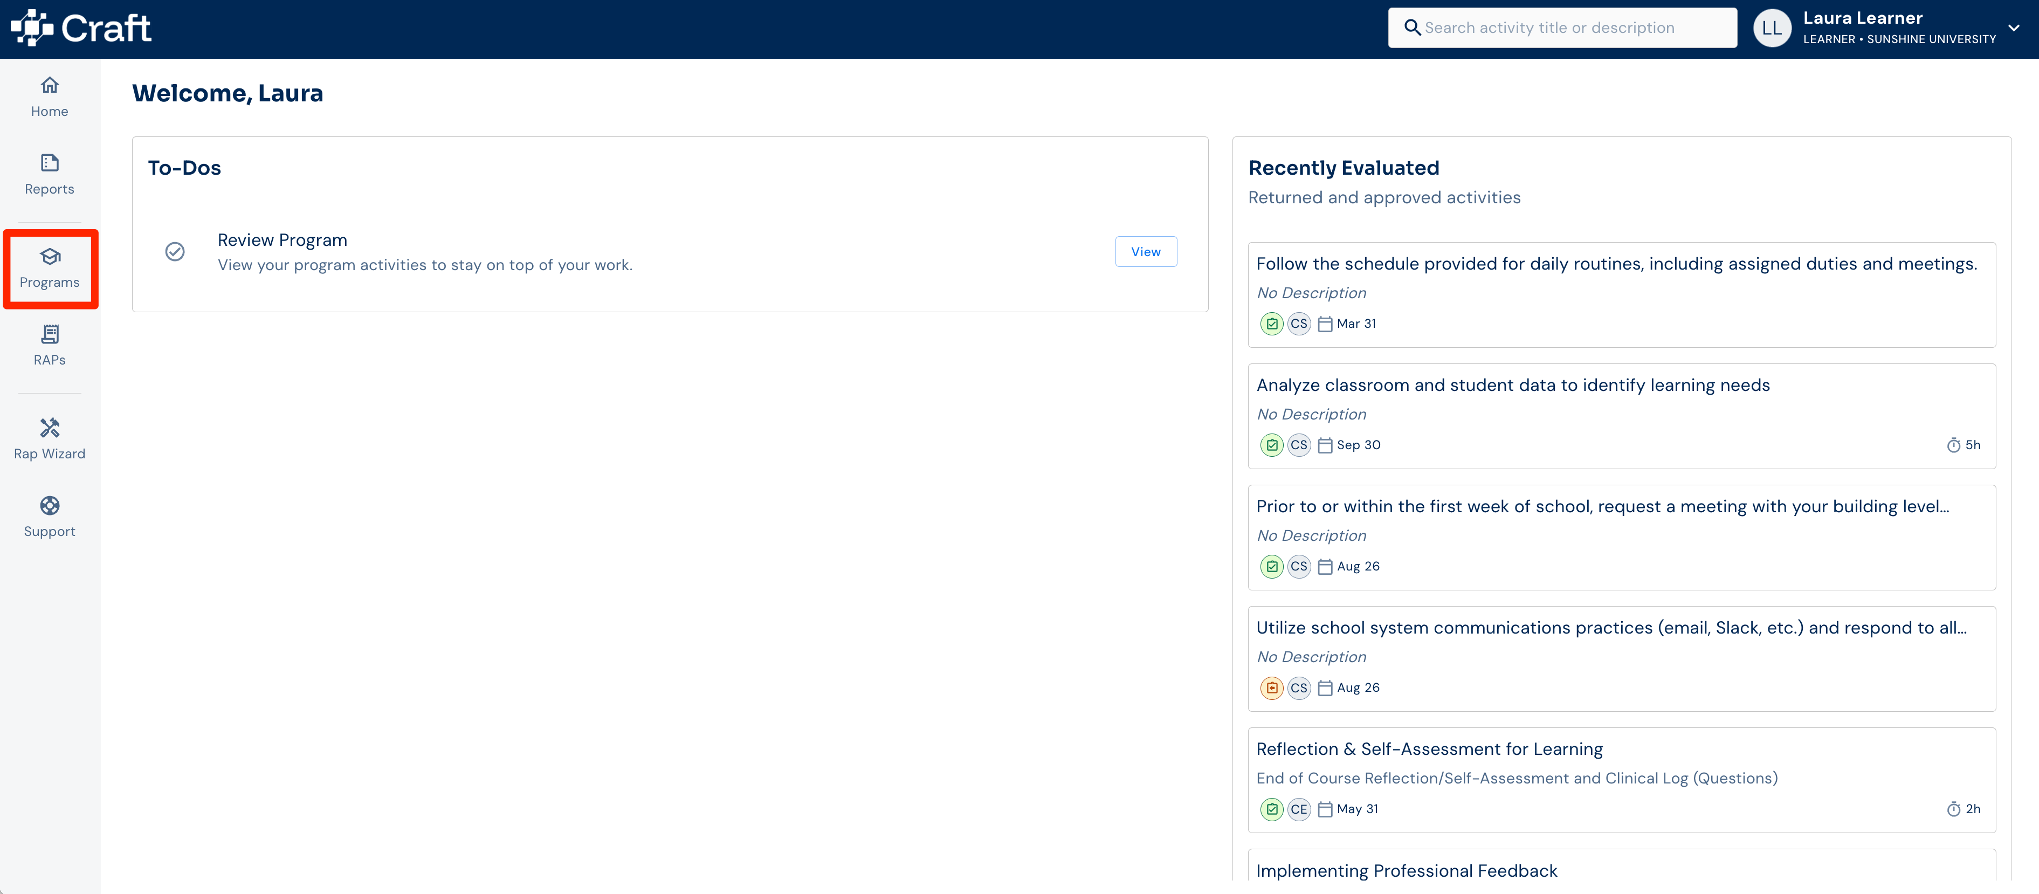Image resolution: width=2039 pixels, height=894 pixels.
Task: Go to Programs in the sidebar
Action: 50,269
